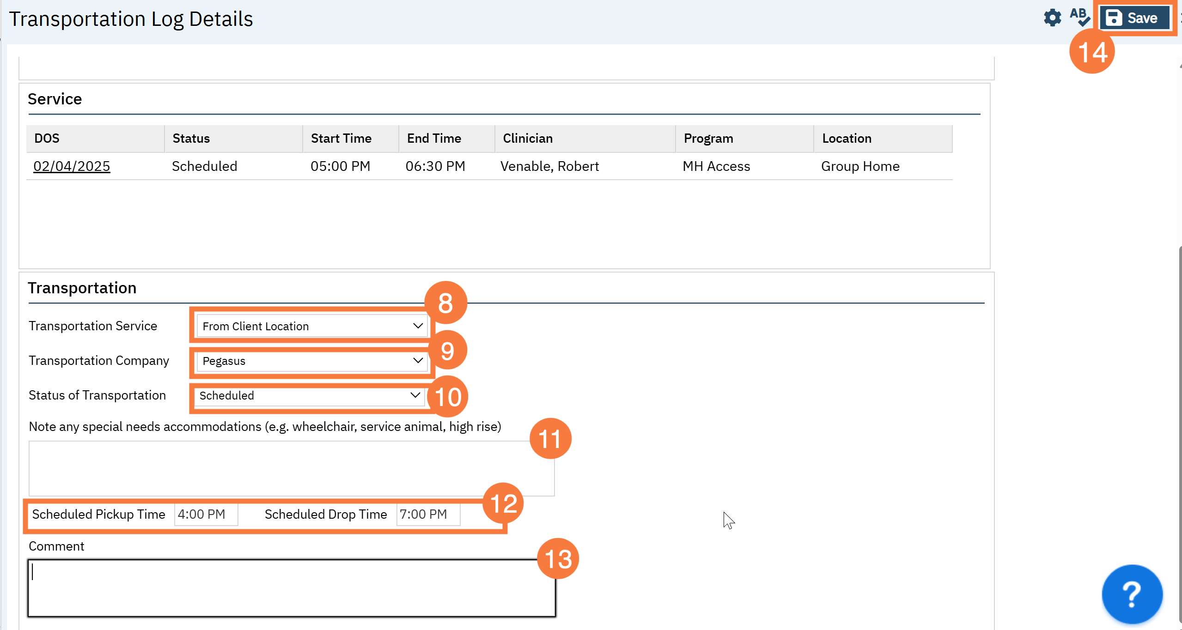This screenshot has width=1182, height=630.
Task: Select the Venable, Robert clinician cell
Action: 549,166
